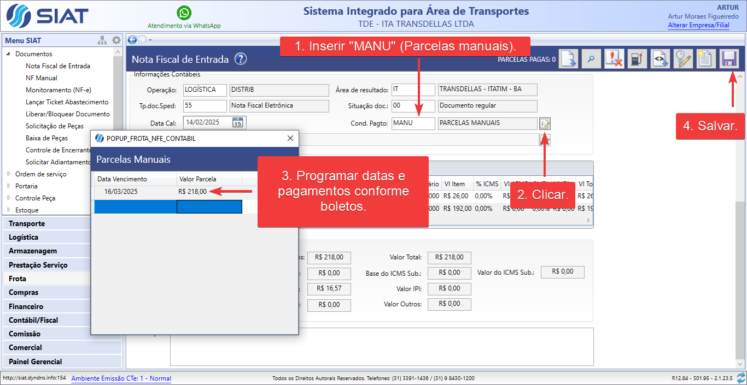Screen dimensions: 747x385
Task: Expand the Ordem de serviço node
Action: [x=9, y=174]
